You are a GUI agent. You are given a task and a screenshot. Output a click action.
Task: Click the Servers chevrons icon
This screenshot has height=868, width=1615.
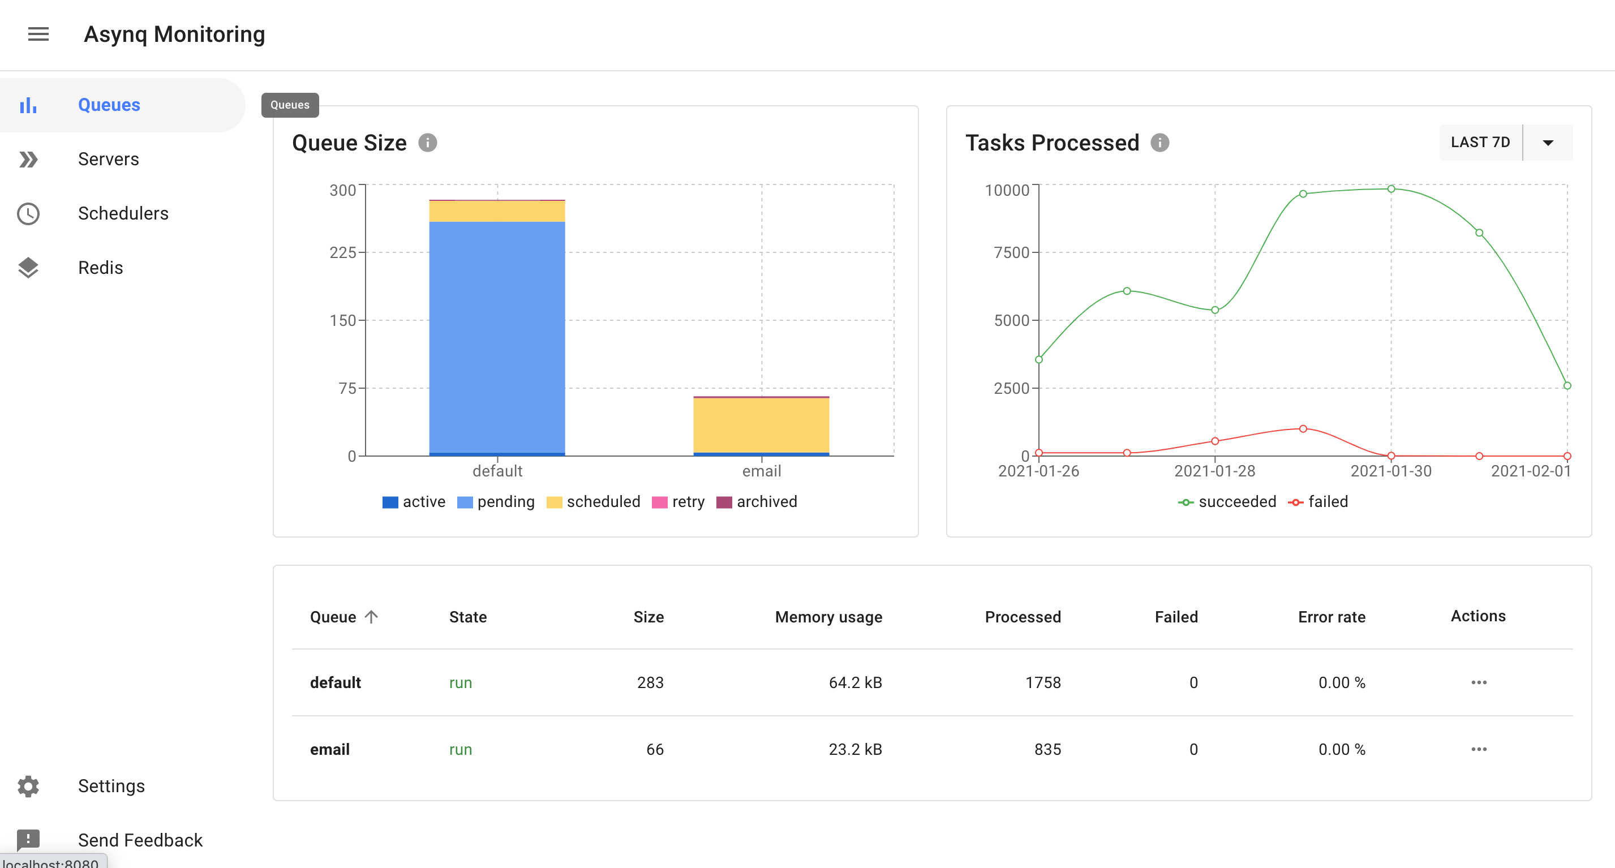tap(28, 159)
